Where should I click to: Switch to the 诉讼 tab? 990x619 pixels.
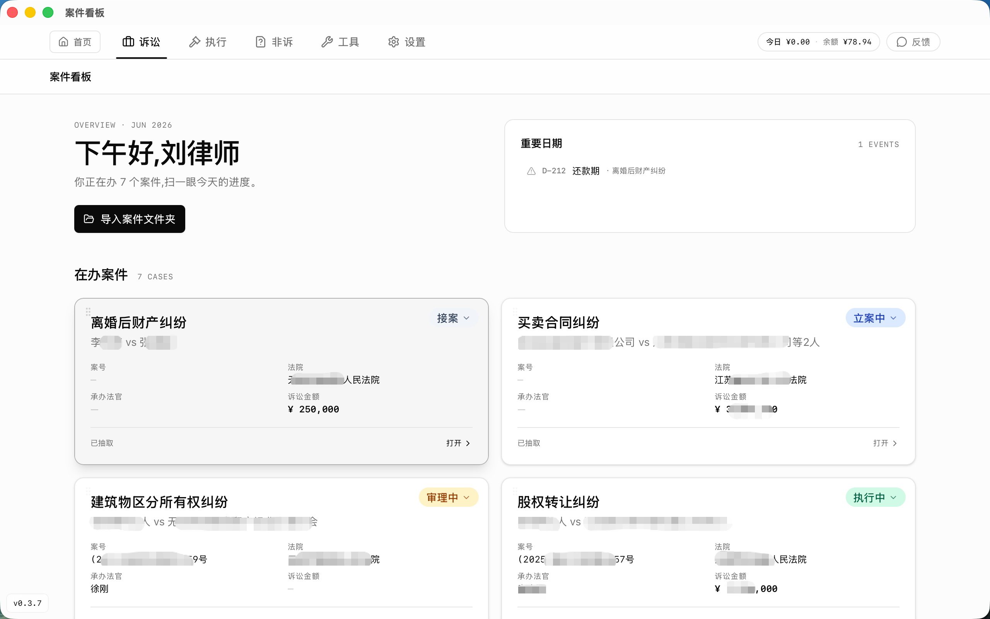141,42
